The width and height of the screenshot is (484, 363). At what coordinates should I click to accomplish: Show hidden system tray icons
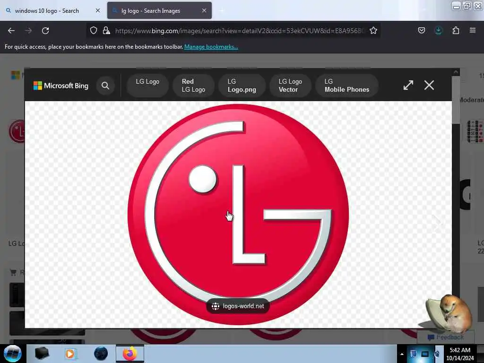[x=402, y=354]
